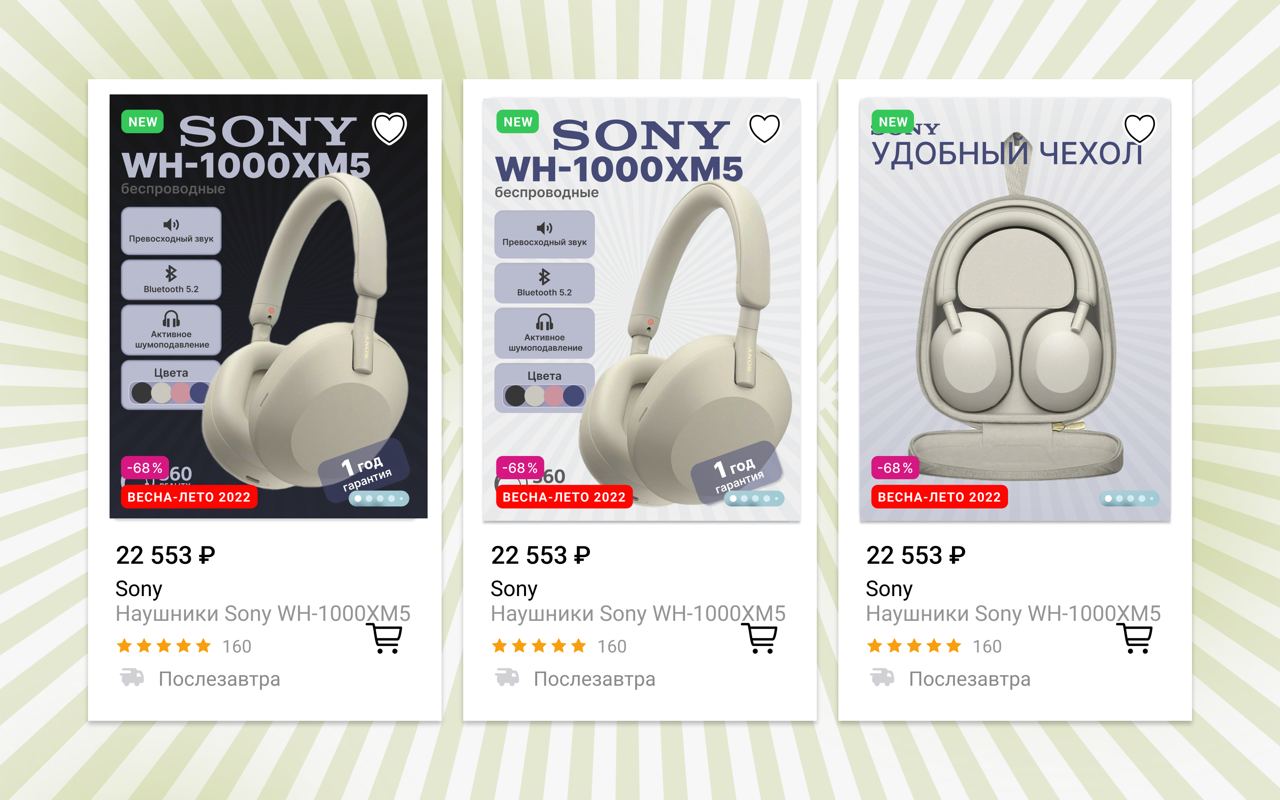The image size is (1280, 800).
Task: Add third product to cart
Action: (1137, 638)
